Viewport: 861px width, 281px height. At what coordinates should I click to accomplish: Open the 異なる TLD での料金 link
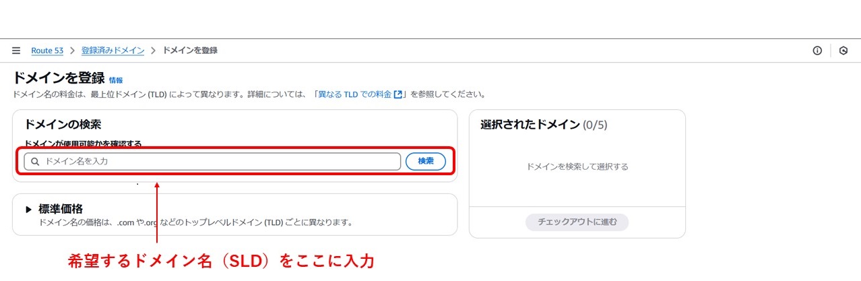click(x=355, y=94)
